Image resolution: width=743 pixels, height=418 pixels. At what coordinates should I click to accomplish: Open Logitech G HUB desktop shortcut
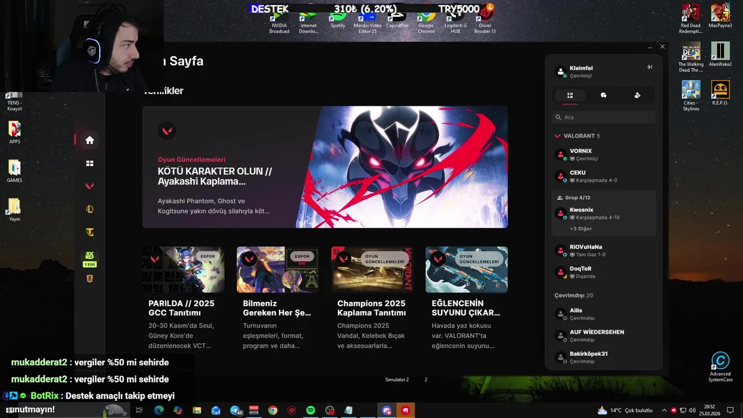coord(456,22)
